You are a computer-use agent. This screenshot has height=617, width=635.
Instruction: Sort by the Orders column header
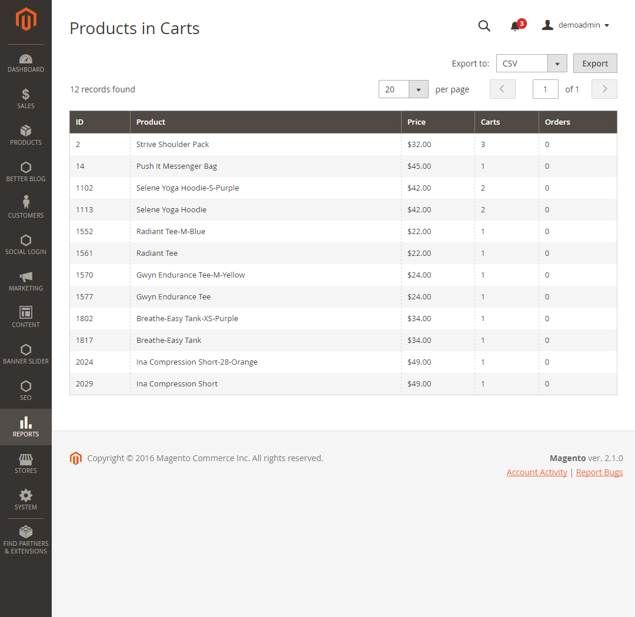point(578,122)
